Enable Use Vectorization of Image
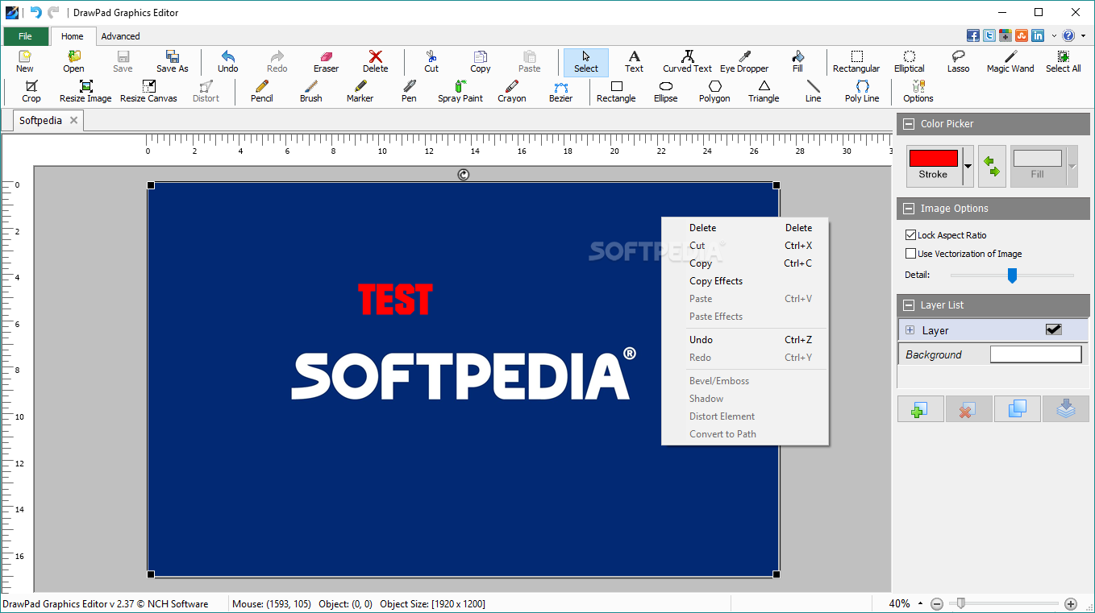Viewport: 1095px width, 613px height. [910, 254]
